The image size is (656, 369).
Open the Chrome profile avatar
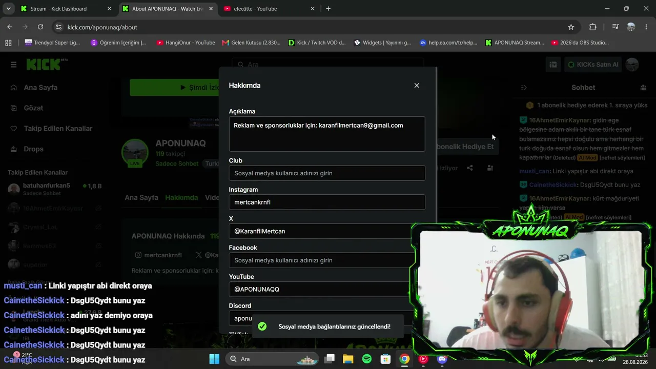[631, 27]
